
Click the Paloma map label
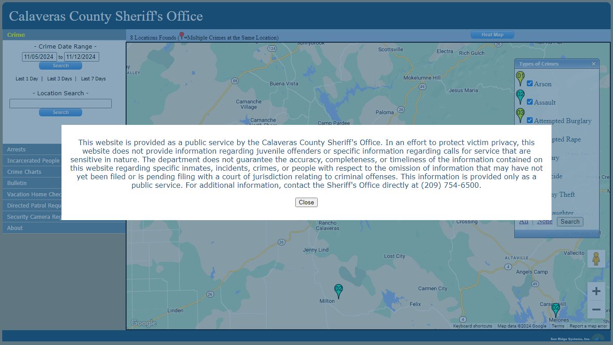[385, 112]
